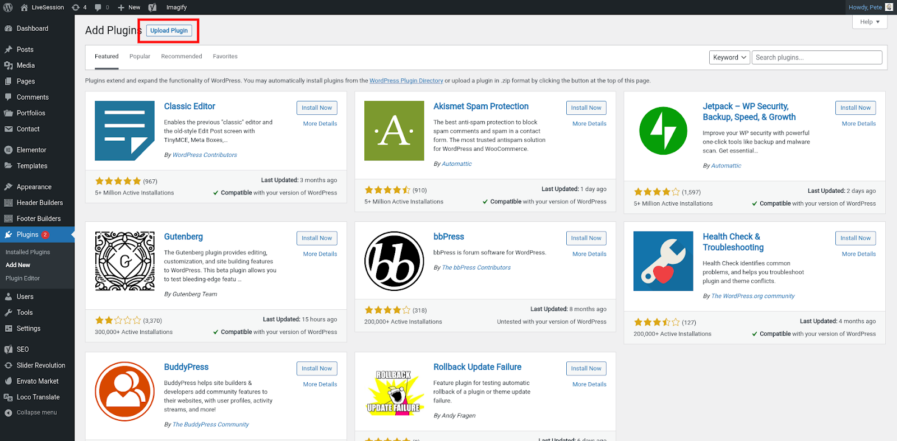Install the Jetpack plugin
Screen dimensions: 897x441
point(856,108)
